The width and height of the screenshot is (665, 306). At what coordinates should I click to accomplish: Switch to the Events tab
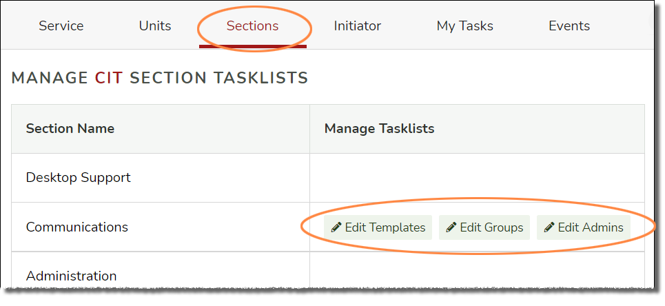tap(569, 26)
